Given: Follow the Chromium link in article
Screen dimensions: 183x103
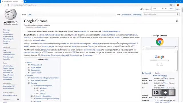Looking at the screenshot, I should coord(96,43).
